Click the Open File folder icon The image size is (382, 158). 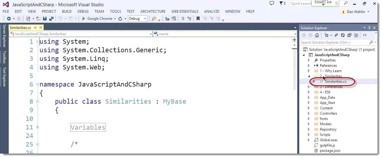tap(38, 19)
